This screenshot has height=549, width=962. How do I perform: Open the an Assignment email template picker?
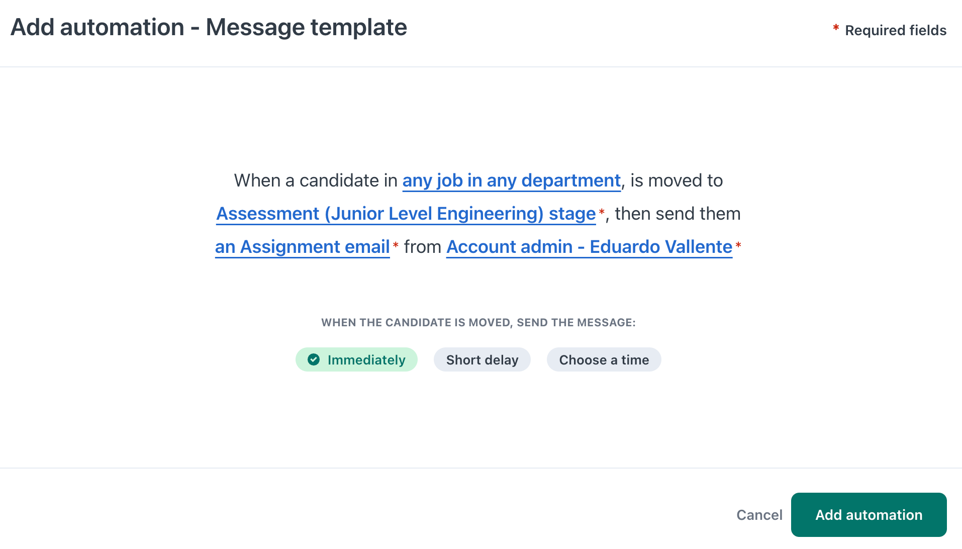pos(302,247)
